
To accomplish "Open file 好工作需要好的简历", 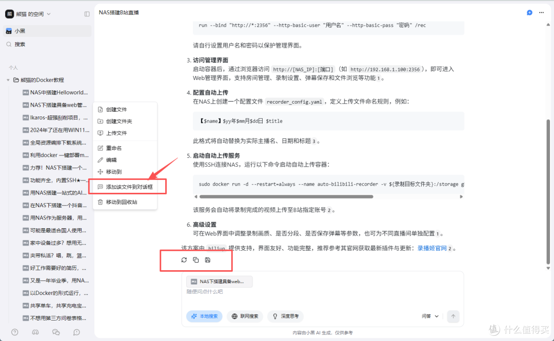I will pos(55,268).
